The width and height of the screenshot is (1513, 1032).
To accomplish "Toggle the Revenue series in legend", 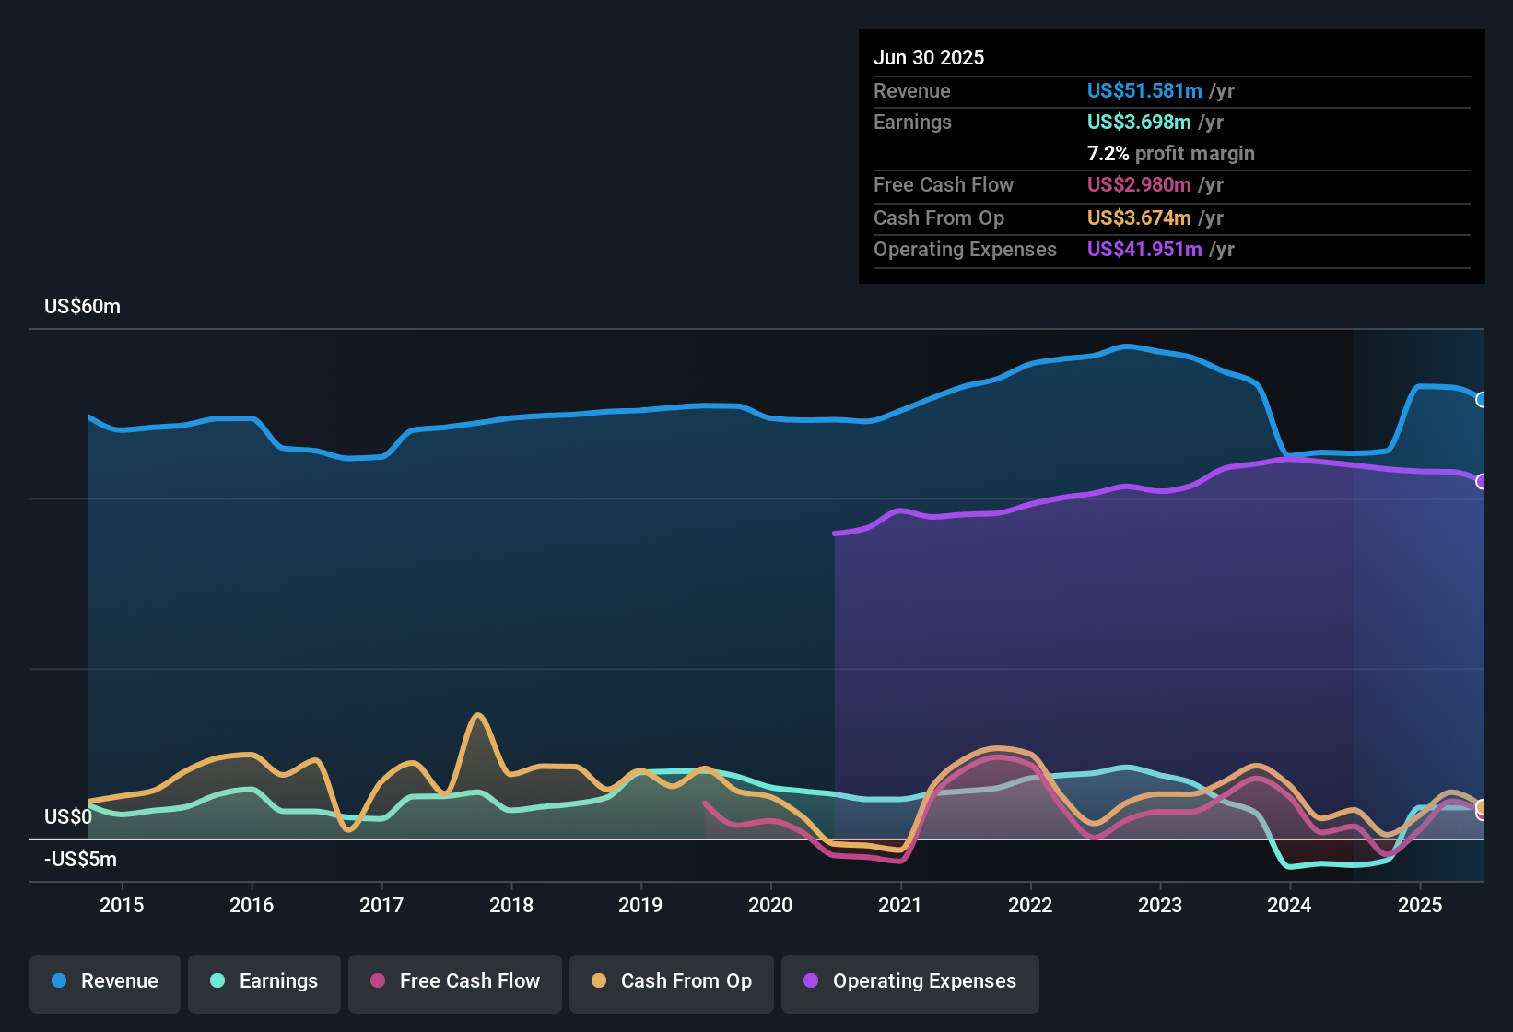I will click(x=105, y=981).
